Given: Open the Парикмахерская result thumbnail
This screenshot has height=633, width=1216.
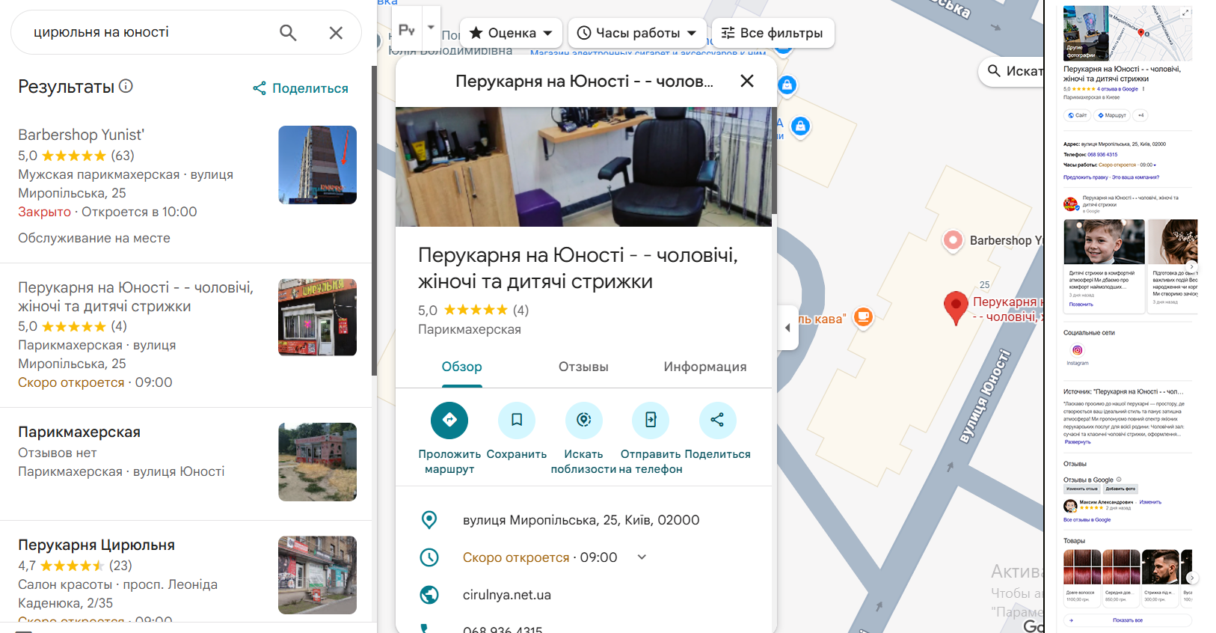Looking at the screenshot, I should pos(317,462).
